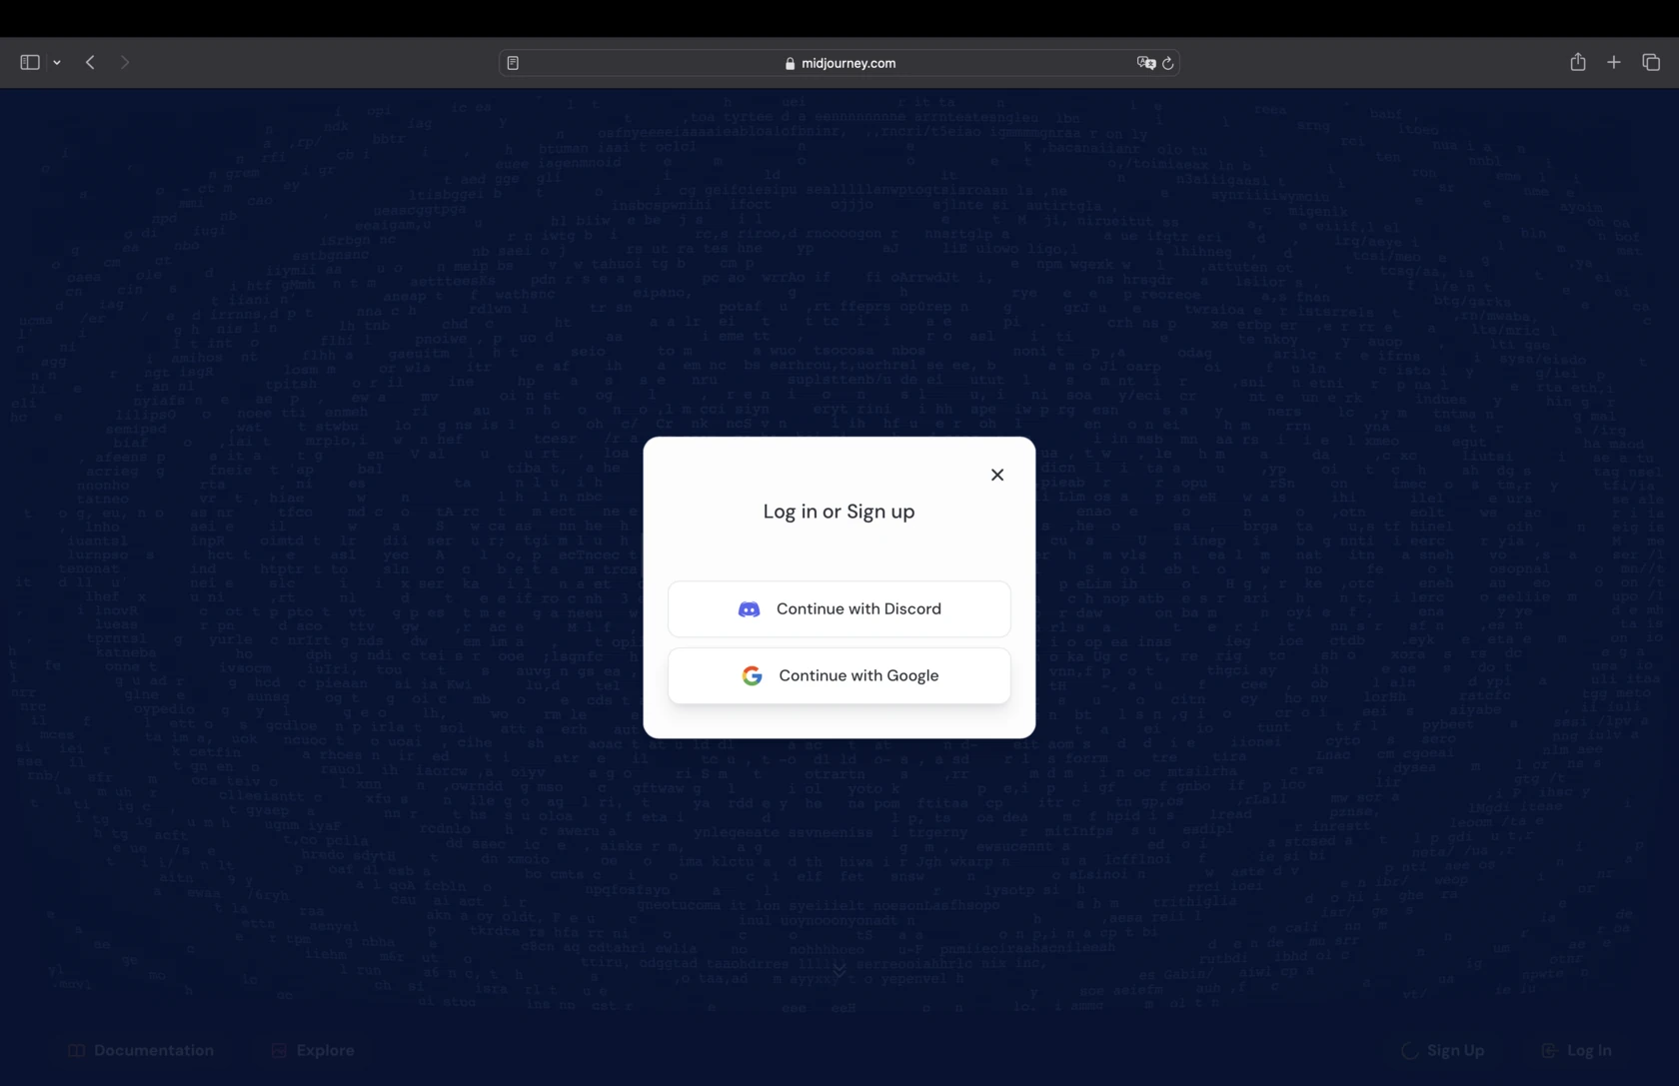Open the translate page icon

click(x=1145, y=63)
